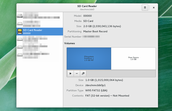Open partition options via gears icon
The width and height of the screenshot is (172, 111).
83,74
